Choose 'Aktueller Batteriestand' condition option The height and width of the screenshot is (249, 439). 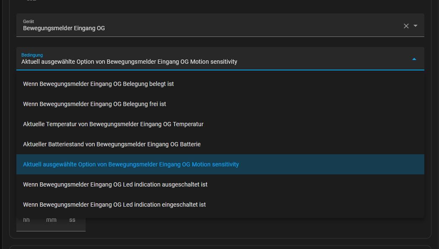[220, 144]
